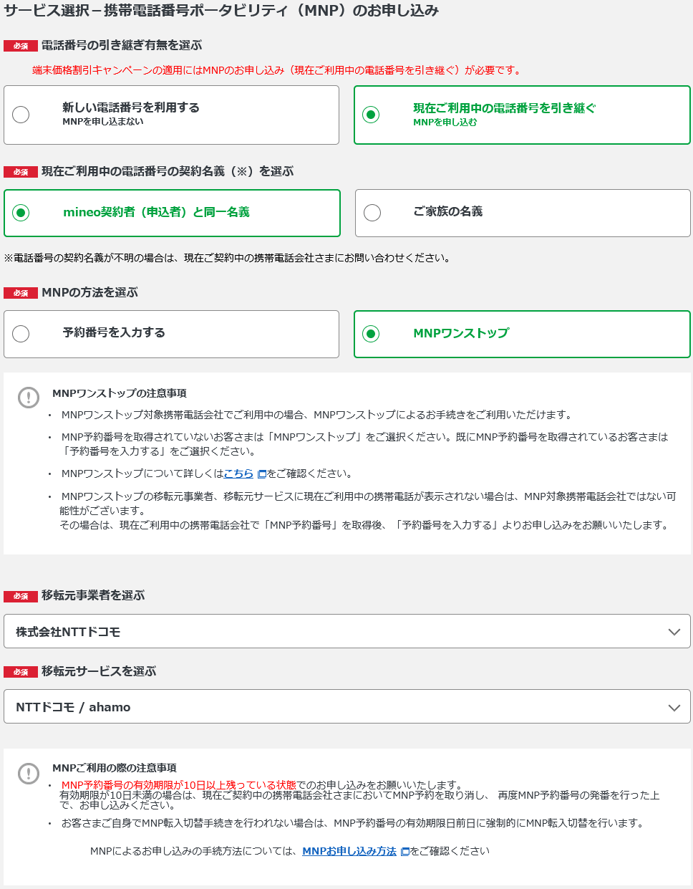The height and width of the screenshot is (889, 693).
Task: Open the NTTドコモ / ahamo service dropdown
Action: tap(347, 706)
